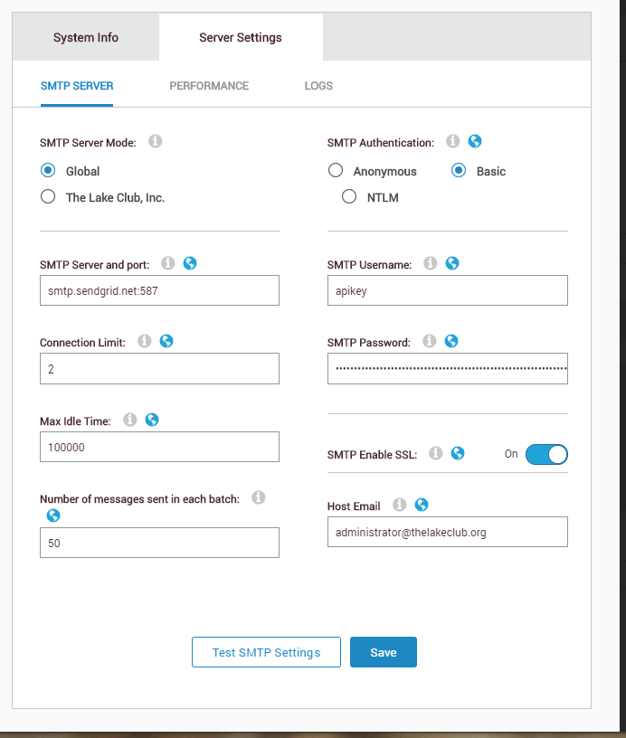This screenshot has height=738, width=626.
Task: Save the SMTP server settings
Action: [383, 651]
